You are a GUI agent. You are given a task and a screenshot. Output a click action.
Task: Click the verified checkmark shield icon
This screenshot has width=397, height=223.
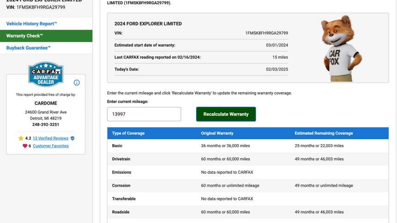tap(72, 138)
